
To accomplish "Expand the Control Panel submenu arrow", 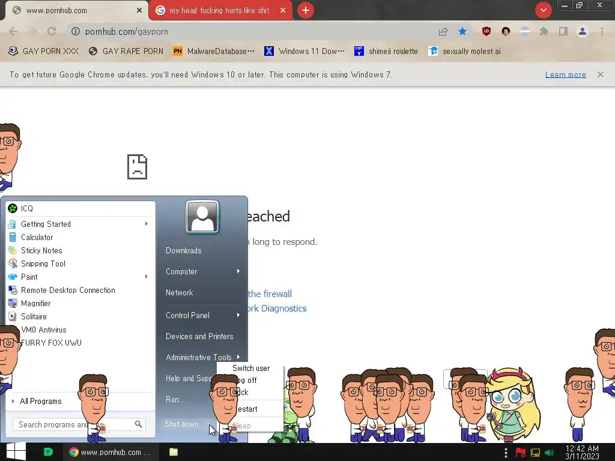I will point(238,315).
